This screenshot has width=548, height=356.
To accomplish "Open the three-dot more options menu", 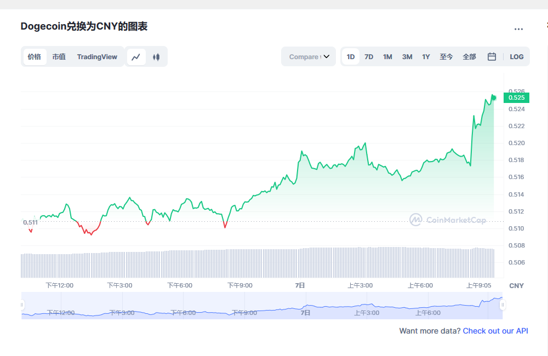I will click(518, 29).
